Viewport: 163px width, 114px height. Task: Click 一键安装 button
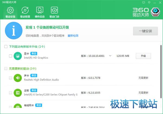tap(145, 31)
